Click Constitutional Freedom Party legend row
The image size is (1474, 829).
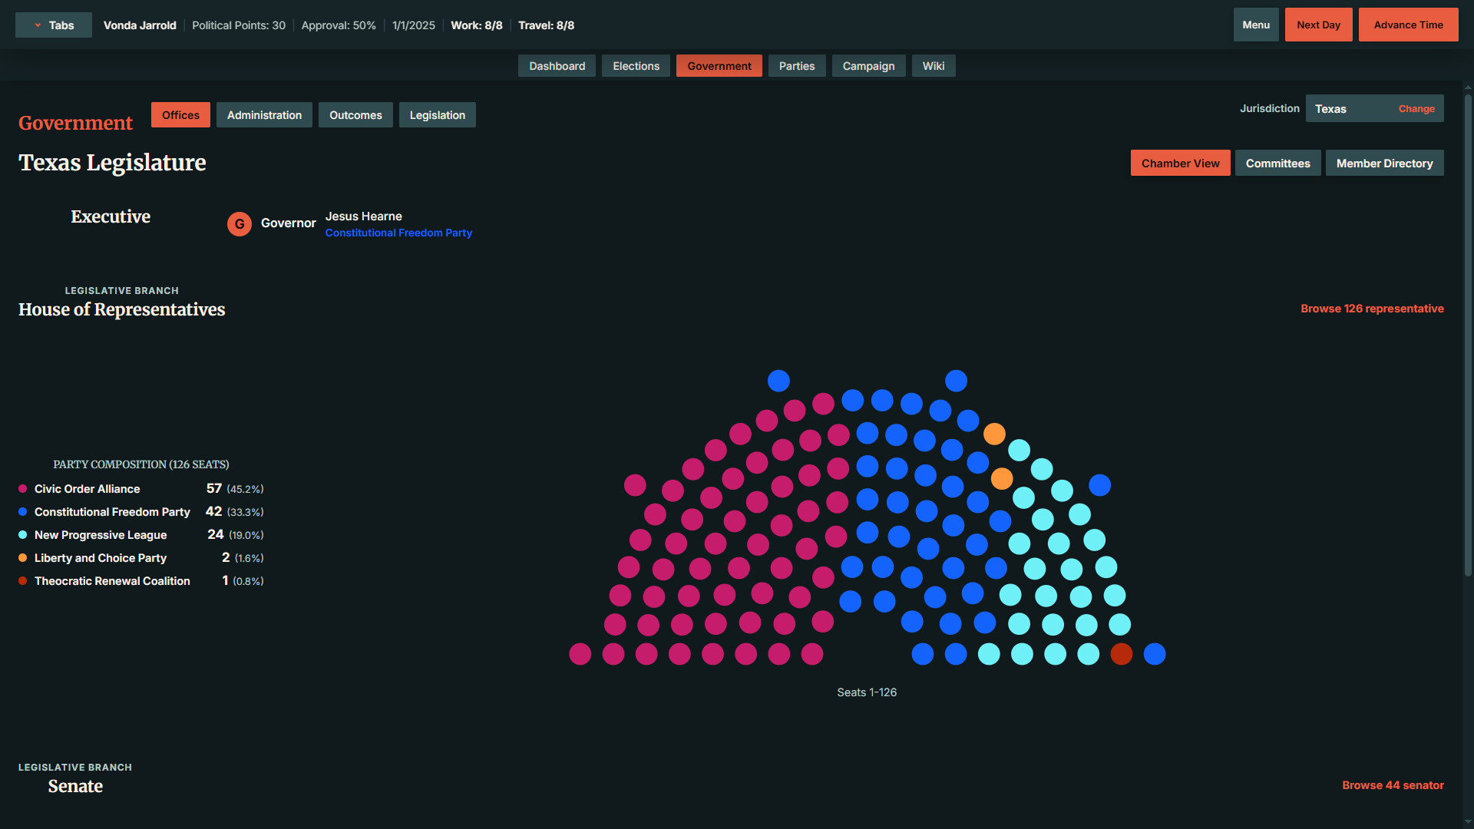[x=141, y=512]
